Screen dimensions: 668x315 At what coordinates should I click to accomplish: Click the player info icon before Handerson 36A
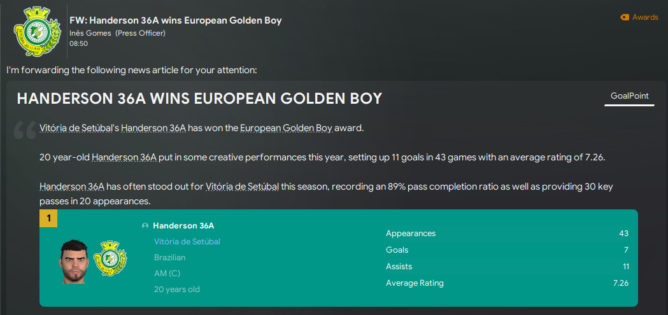145,226
